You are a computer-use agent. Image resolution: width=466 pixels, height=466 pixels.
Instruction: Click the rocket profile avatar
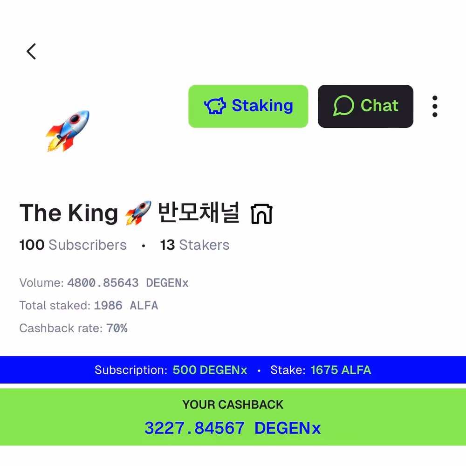(x=68, y=131)
